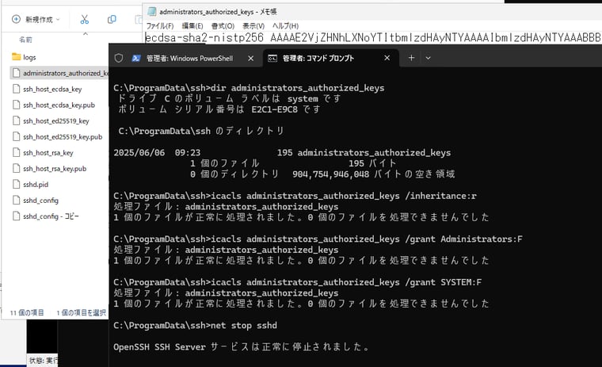Select ssh_host_ecdsa_key file
Screen dimensions: 602x367
(52, 89)
